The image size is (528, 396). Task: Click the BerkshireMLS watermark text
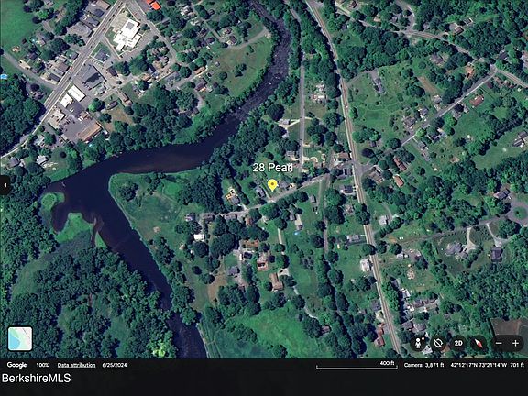[x=37, y=379]
